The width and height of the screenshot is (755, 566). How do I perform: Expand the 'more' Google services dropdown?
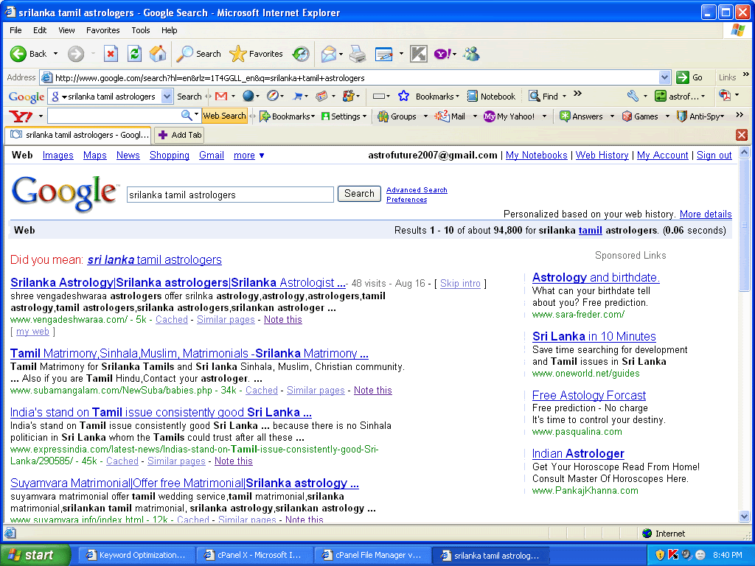262,156
